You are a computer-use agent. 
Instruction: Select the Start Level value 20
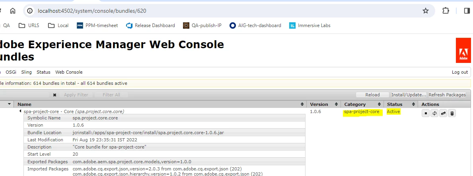[x=76, y=154]
